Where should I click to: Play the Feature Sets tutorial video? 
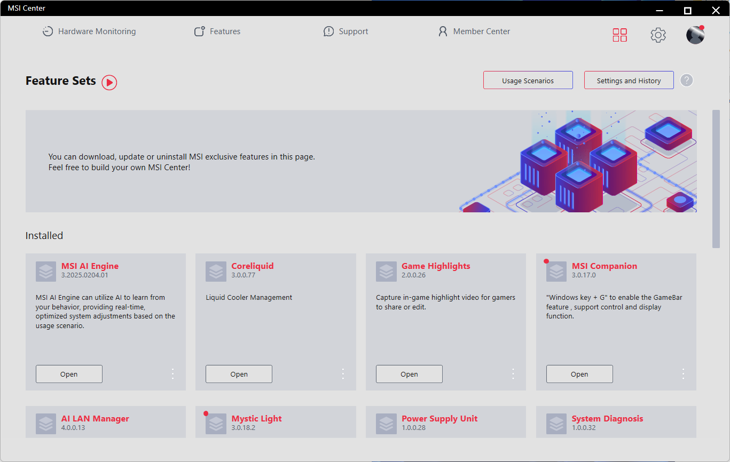[x=109, y=82]
